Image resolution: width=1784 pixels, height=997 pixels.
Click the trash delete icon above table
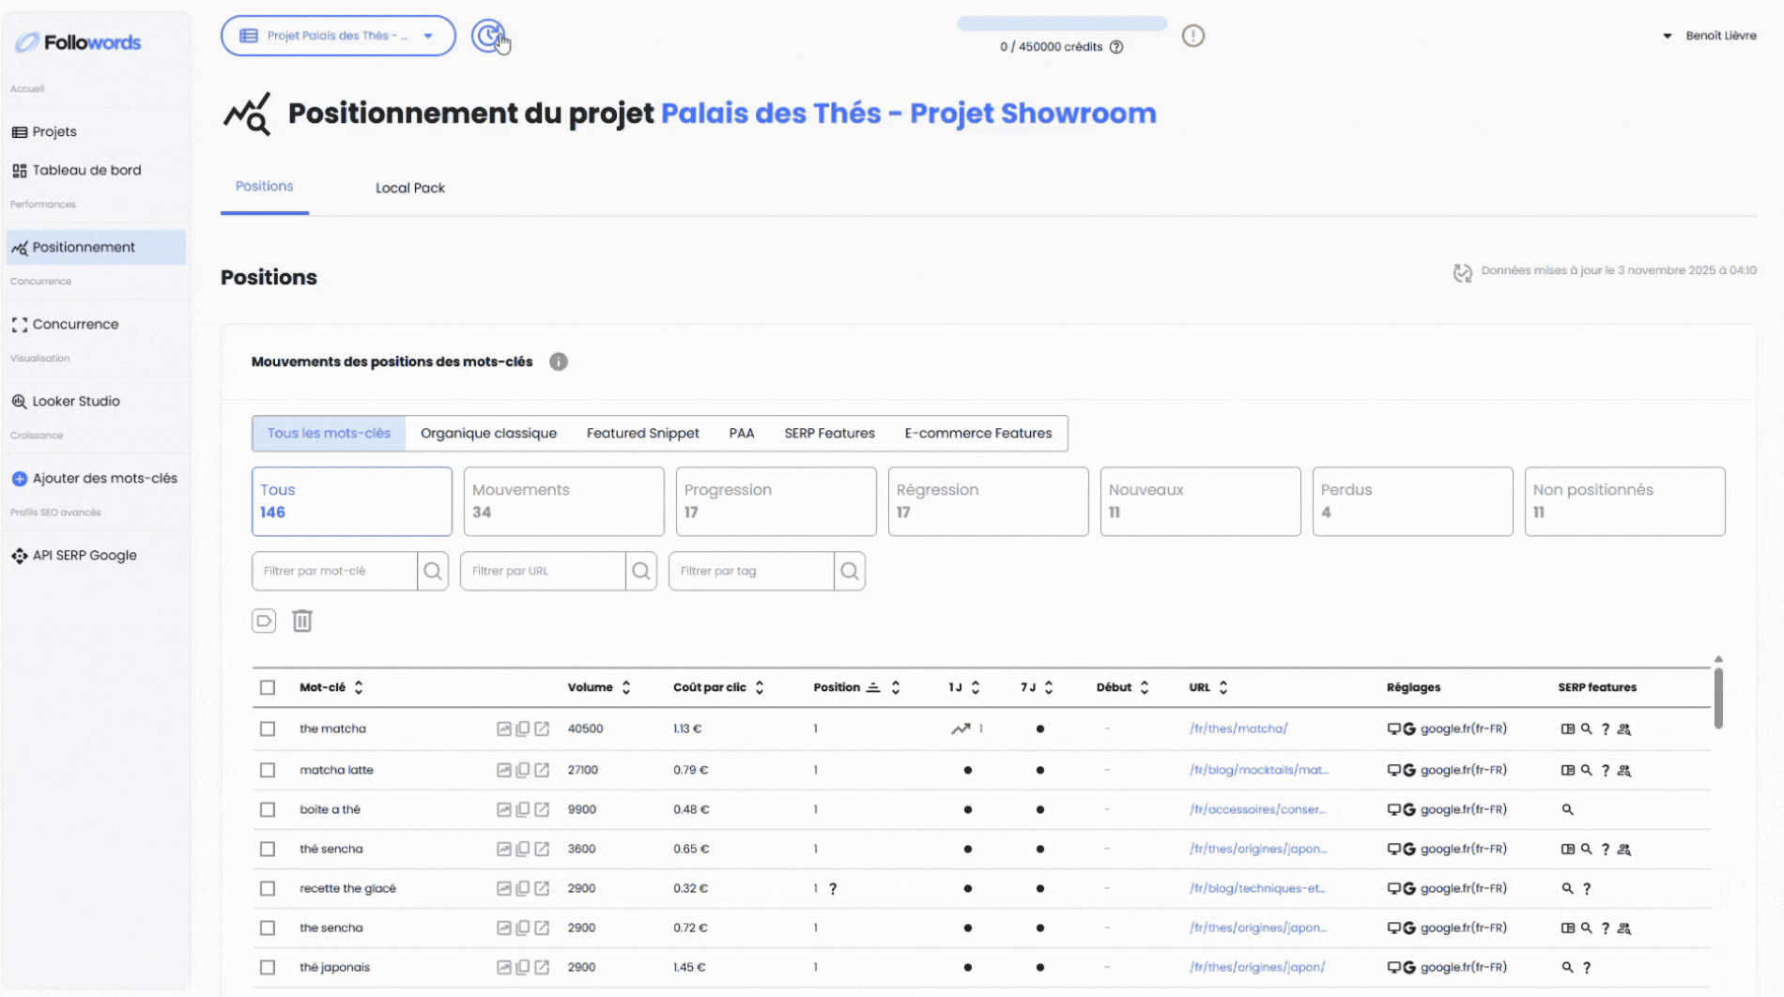coord(301,621)
